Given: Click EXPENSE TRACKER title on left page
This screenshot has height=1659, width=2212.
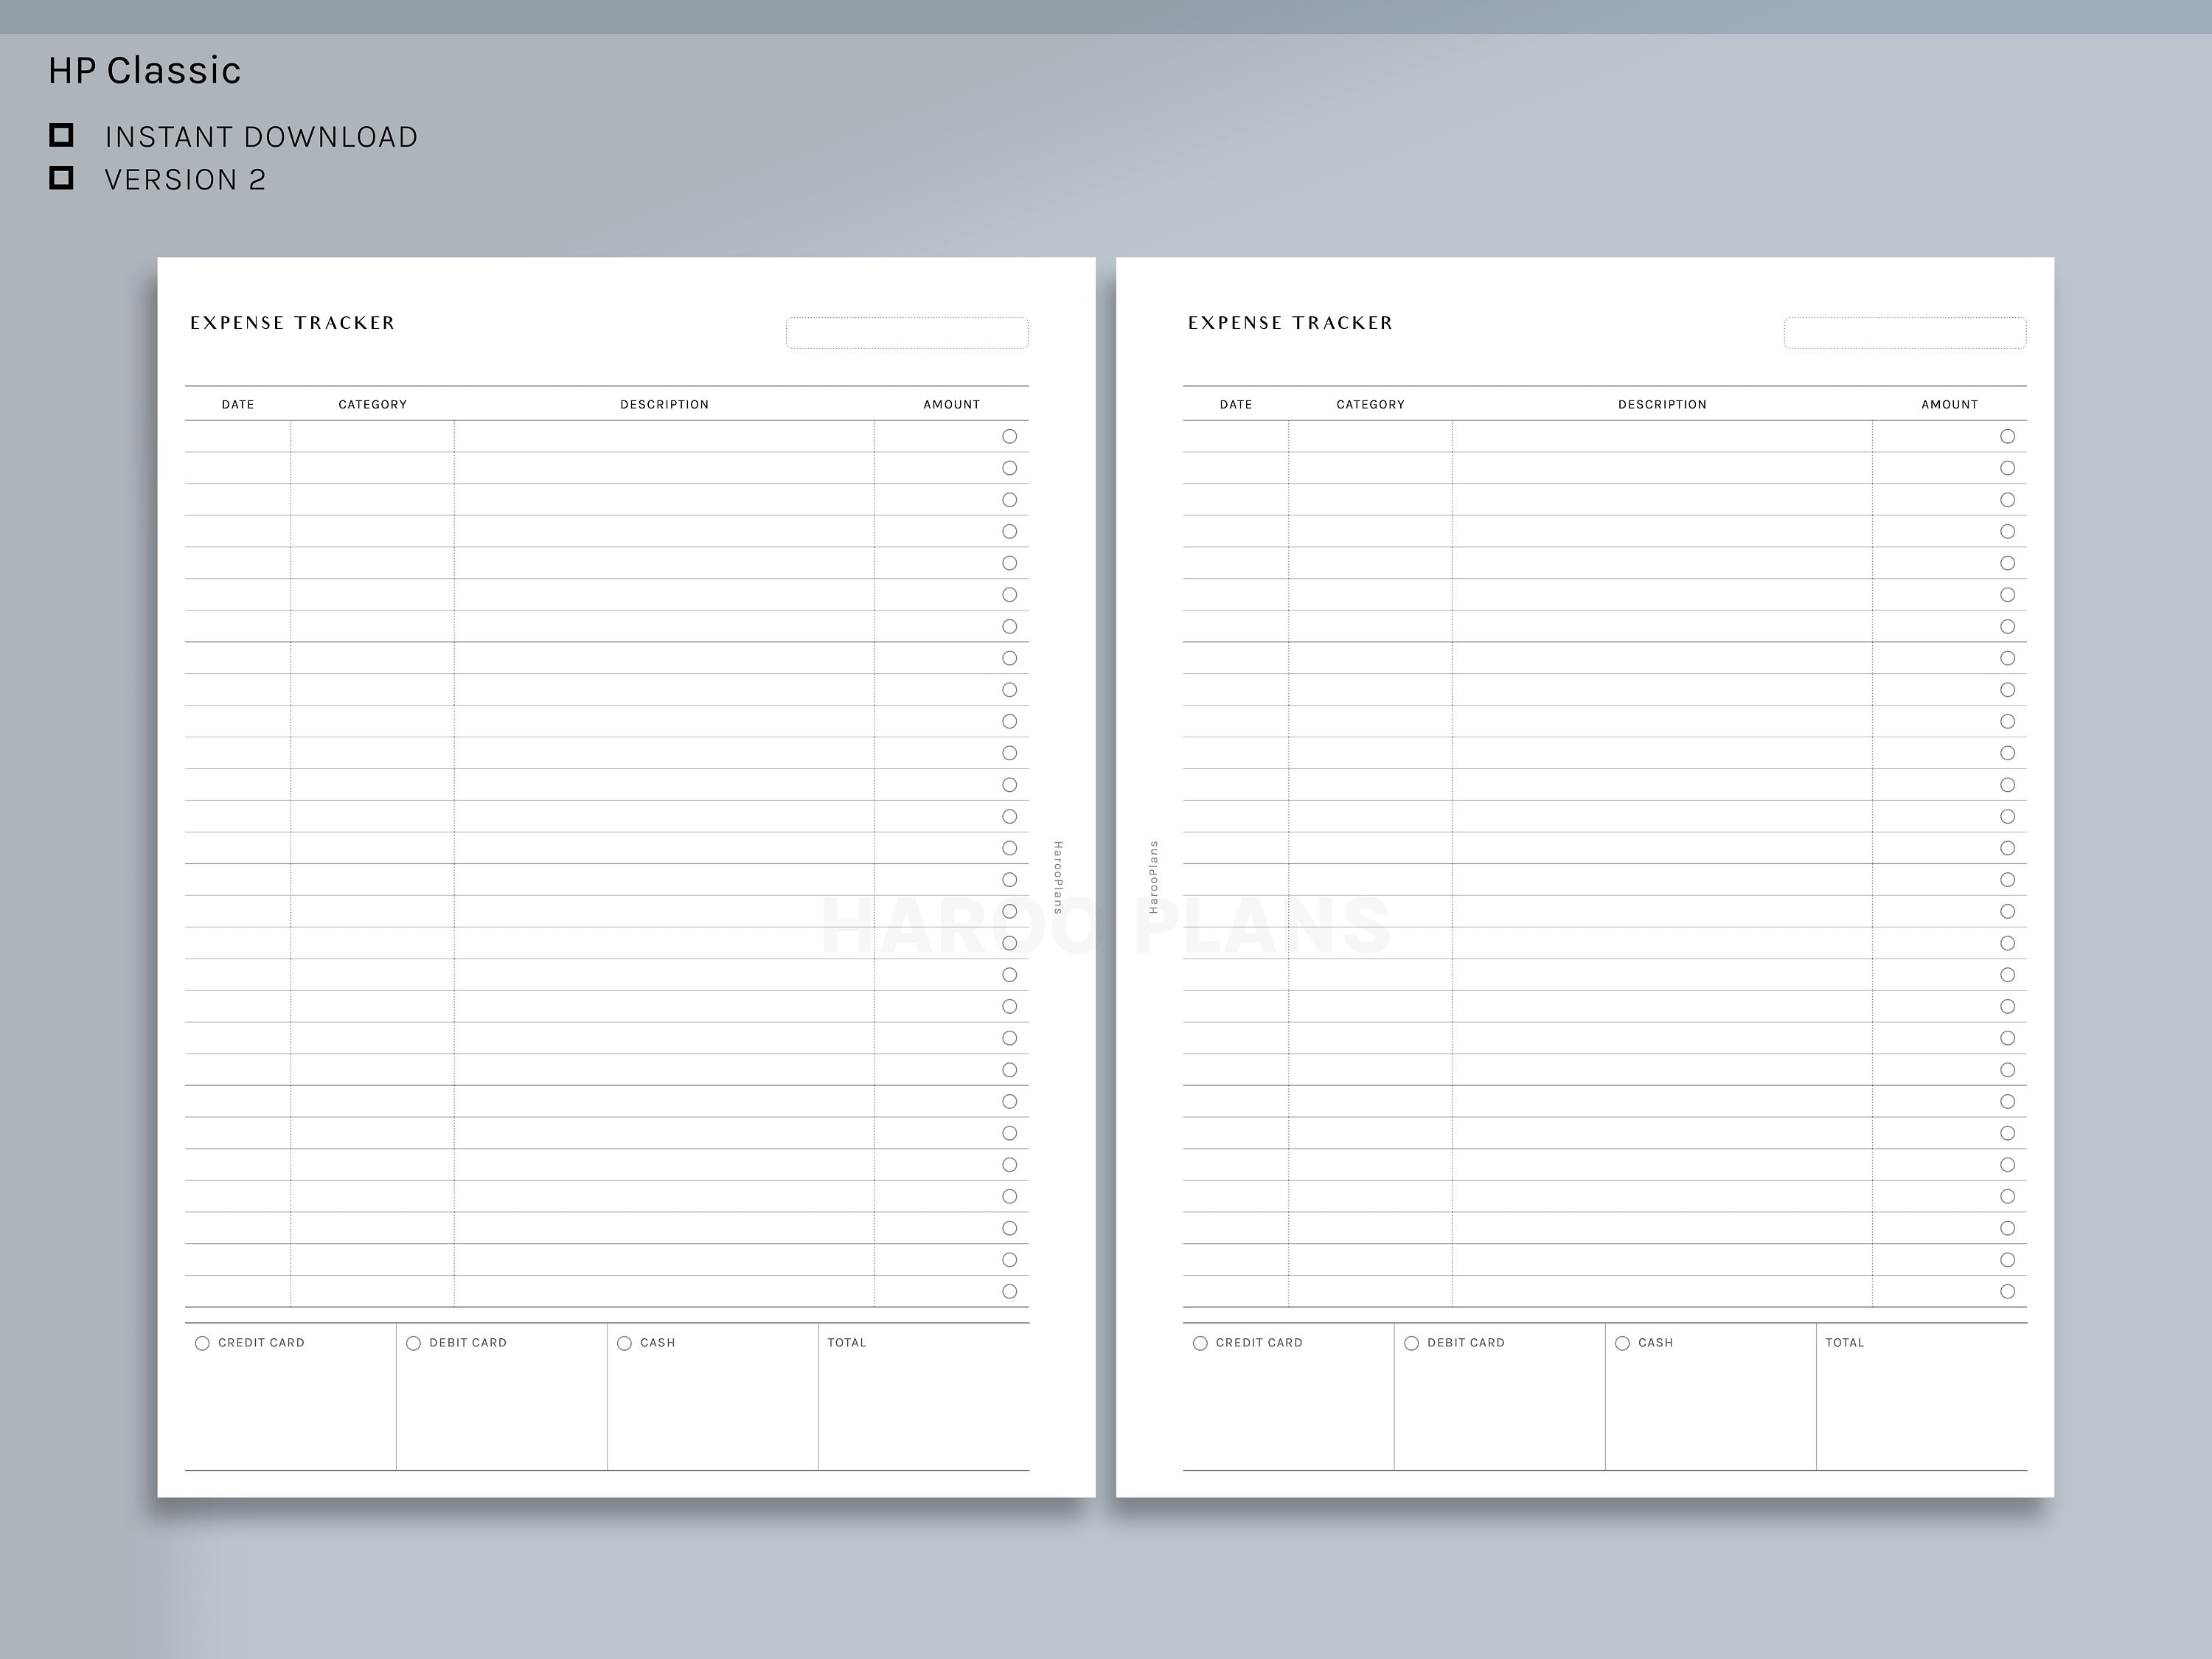Looking at the screenshot, I should click(293, 323).
